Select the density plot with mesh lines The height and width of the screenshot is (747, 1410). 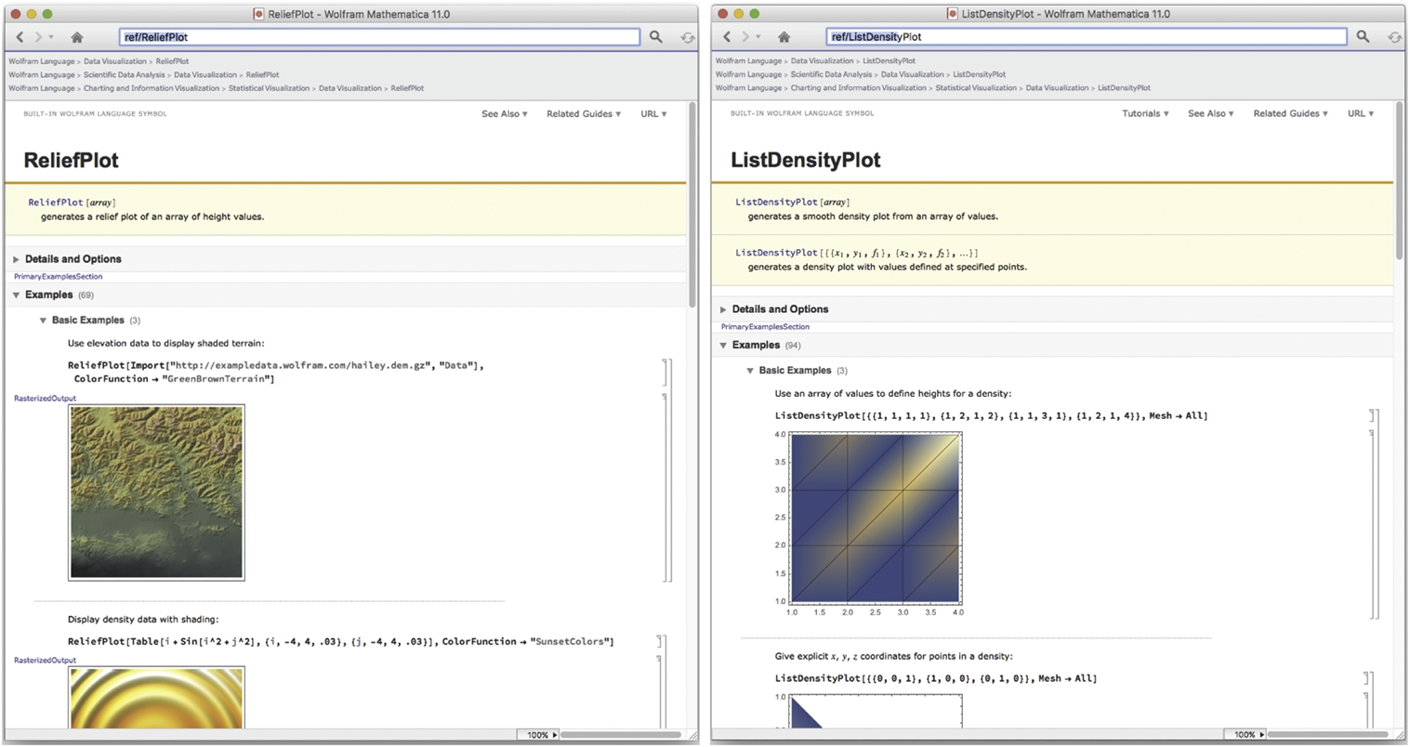click(875, 518)
